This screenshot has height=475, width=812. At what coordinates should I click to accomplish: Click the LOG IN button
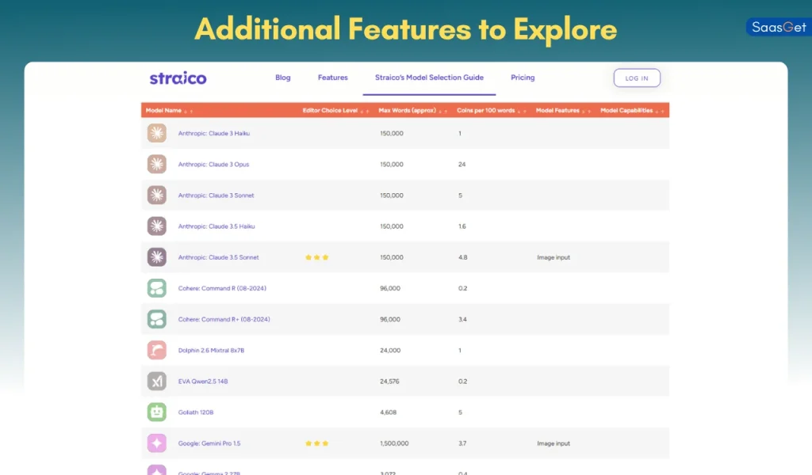point(637,78)
